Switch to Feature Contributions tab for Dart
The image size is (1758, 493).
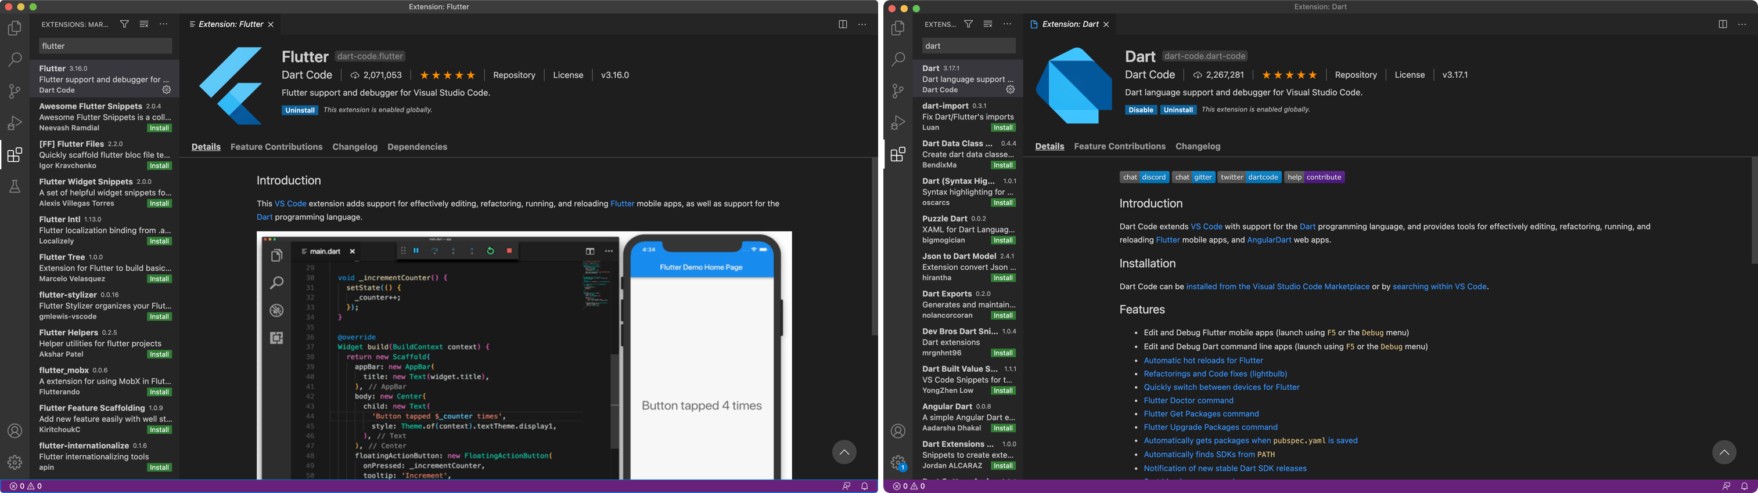click(1120, 146)
